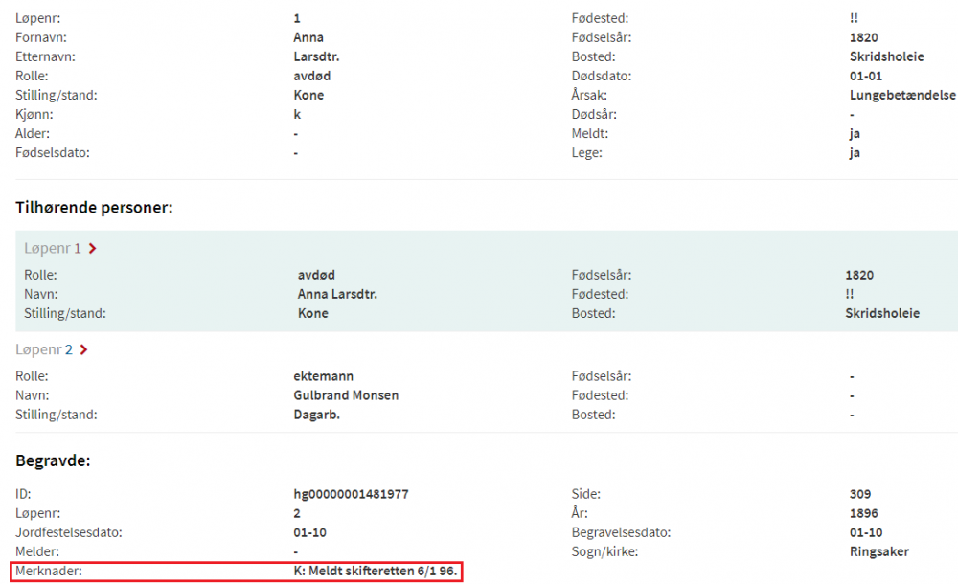Click the name Anna Larsdtr. in highlighted row
This screenshot has width=958, height=584.
(337, 294)
